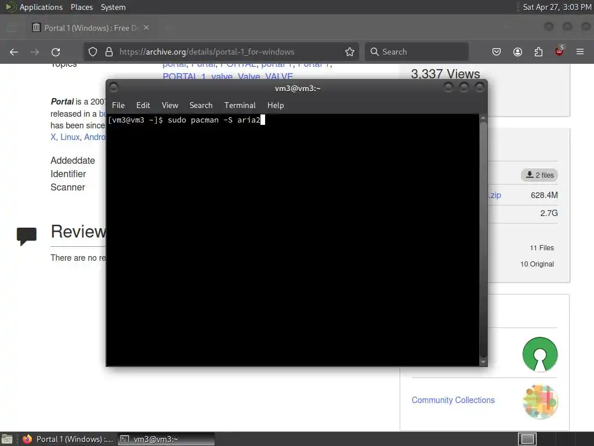594x446 pixels.
Task: Click the '10 Original' text
Action: (x=537, y=264)
